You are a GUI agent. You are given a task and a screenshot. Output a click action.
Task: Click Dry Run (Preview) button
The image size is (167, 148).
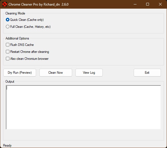20,73
